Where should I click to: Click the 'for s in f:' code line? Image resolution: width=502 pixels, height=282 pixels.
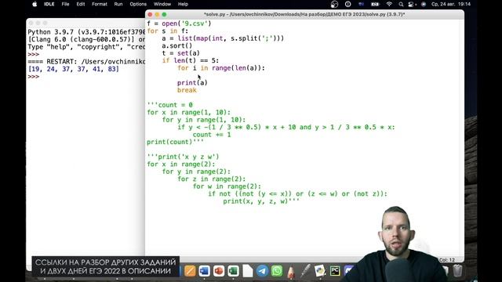[167, 31]
